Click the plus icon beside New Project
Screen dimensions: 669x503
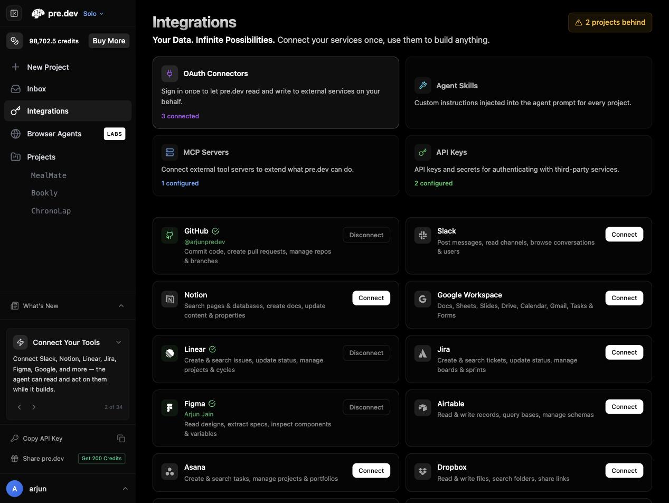pyautogui.click(x=16, y=67)
